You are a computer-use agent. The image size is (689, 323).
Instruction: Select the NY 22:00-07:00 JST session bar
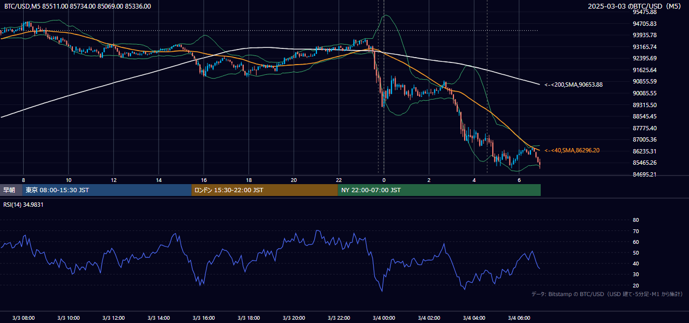point(439,190)
